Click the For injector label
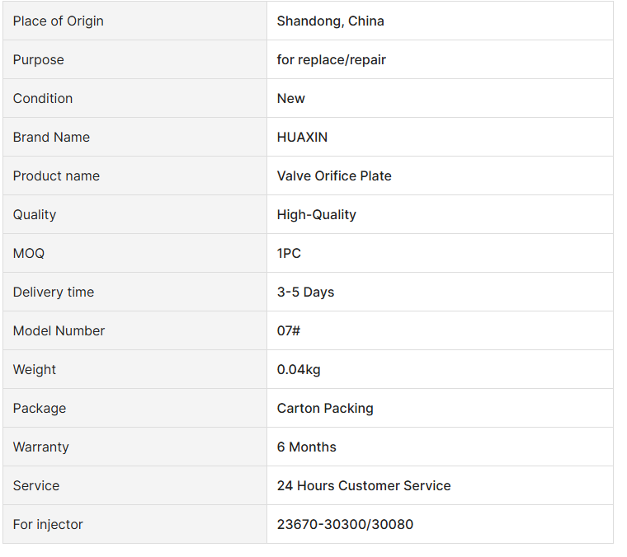The width and height of the screenshot is (627, 557). [49, 525]
